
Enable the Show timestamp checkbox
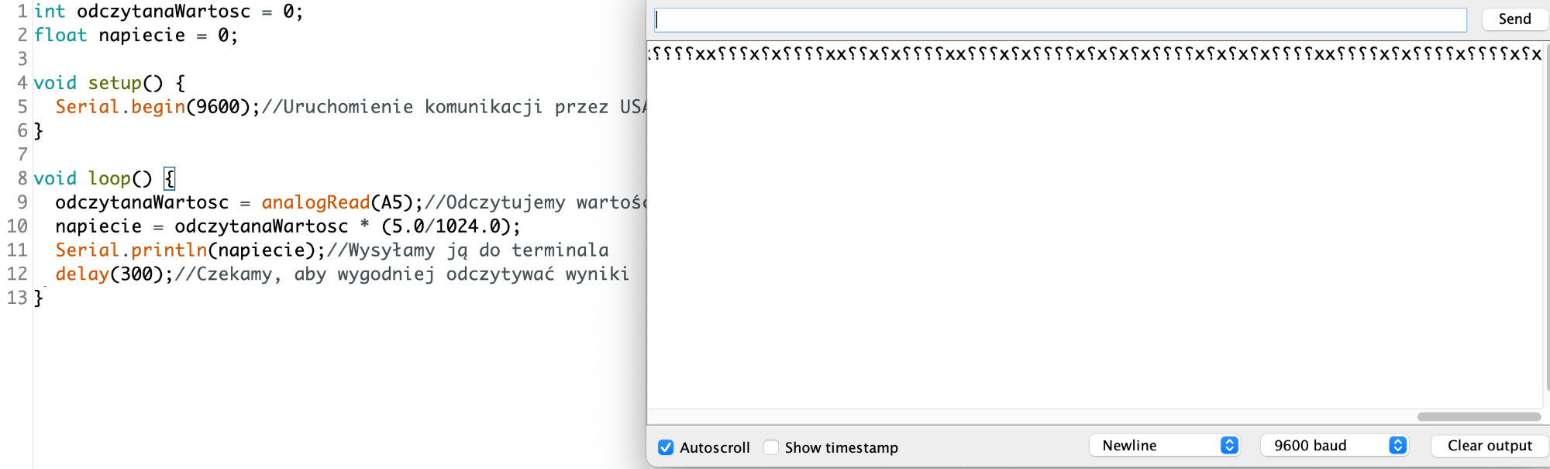(x=771, y=447)
